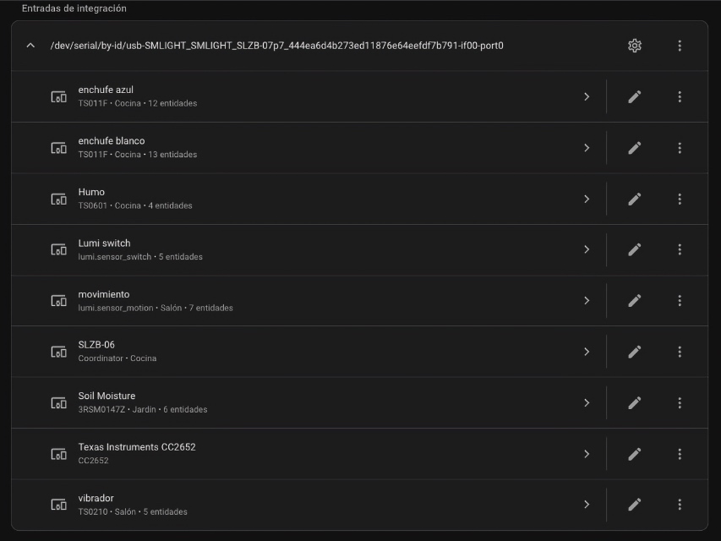Click chevron arrow for Texas Instruments CC2652
The image size is (721, 541).
[587, 454]
